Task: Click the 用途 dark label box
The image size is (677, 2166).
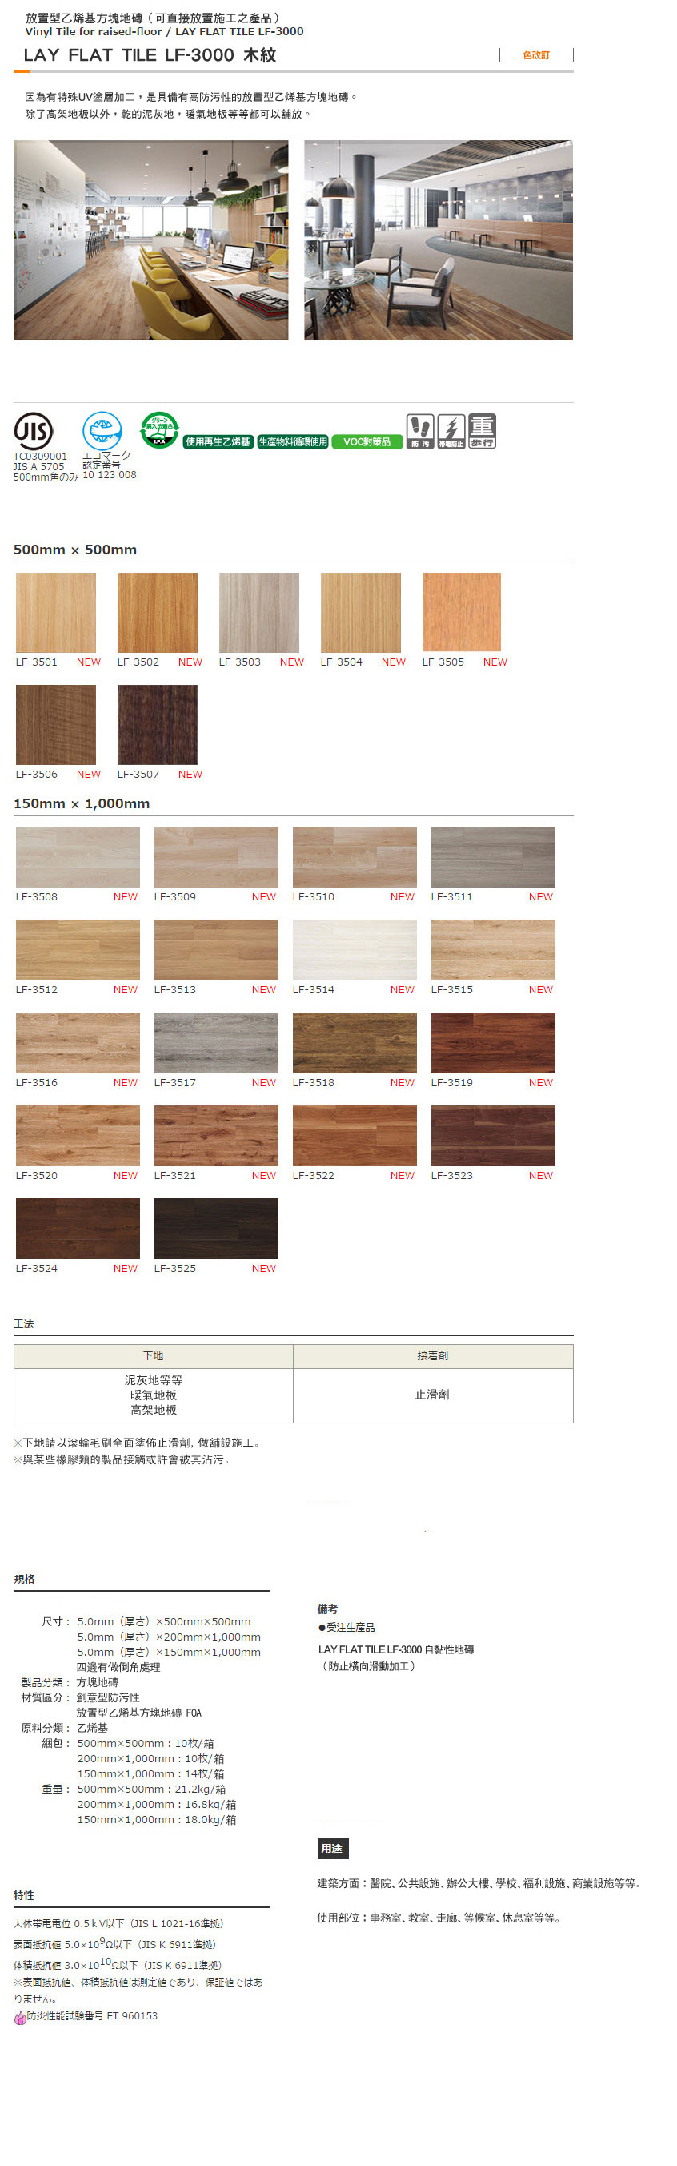Action: (332, 1848)
